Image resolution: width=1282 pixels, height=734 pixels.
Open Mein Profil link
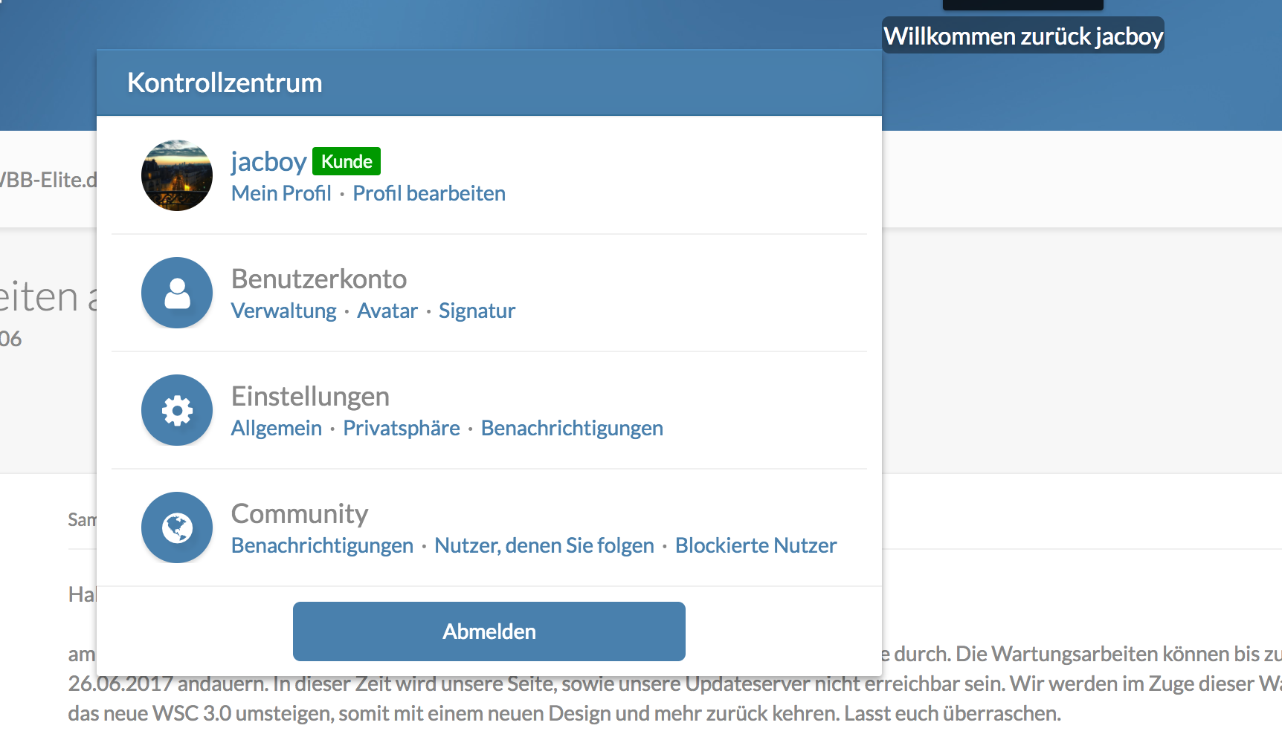coord(281,193)
